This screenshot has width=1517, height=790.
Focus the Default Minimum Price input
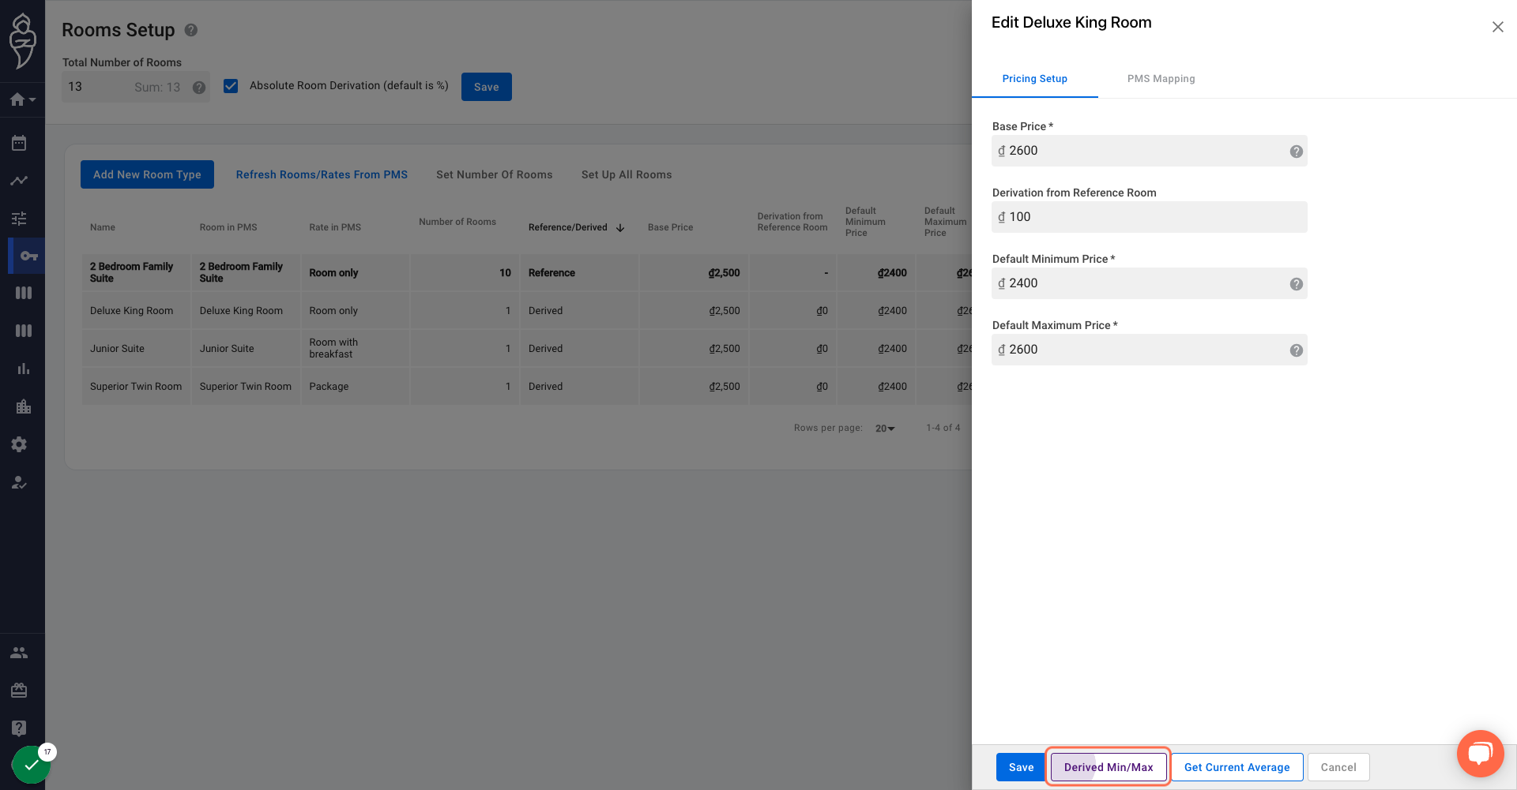pyautogui.click(x=1149, y=283)
